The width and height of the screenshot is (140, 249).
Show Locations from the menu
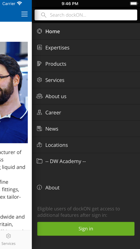click(86, 145)
